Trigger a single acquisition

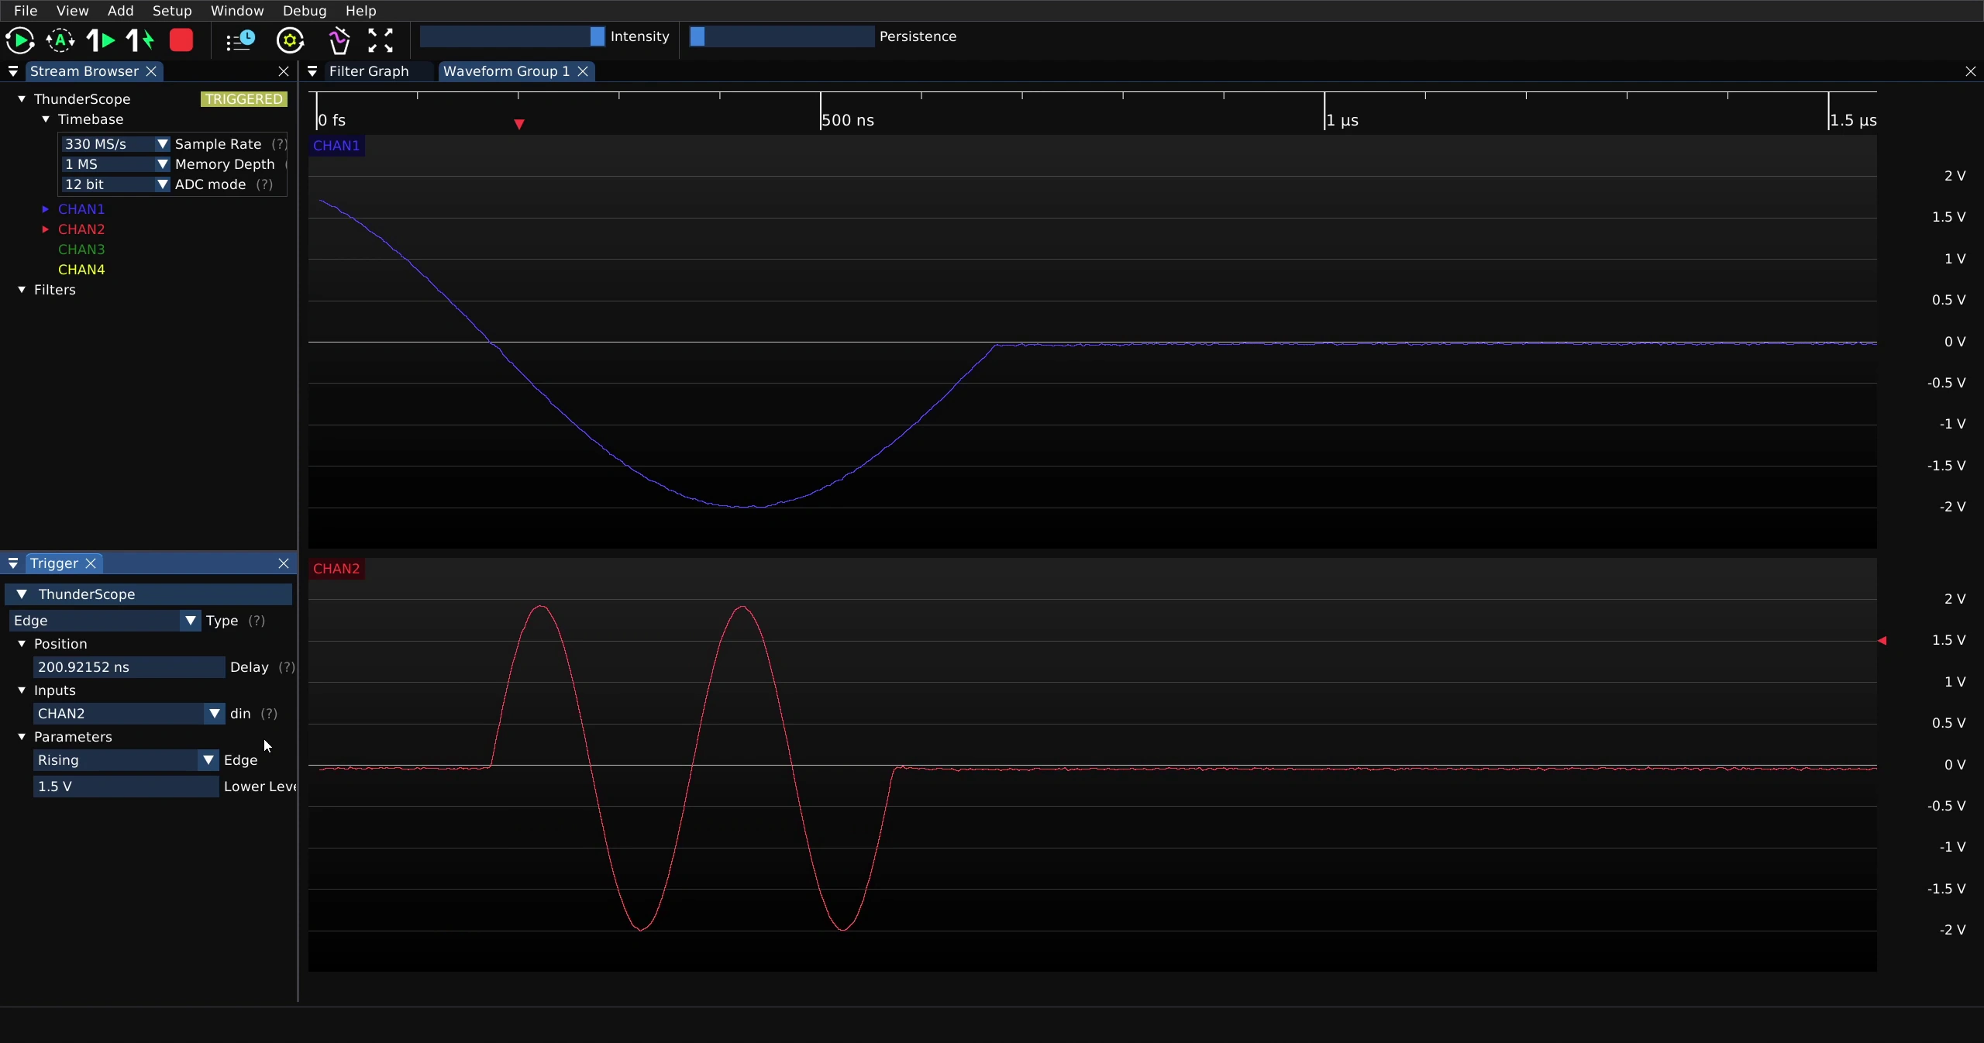click(101, 40)
